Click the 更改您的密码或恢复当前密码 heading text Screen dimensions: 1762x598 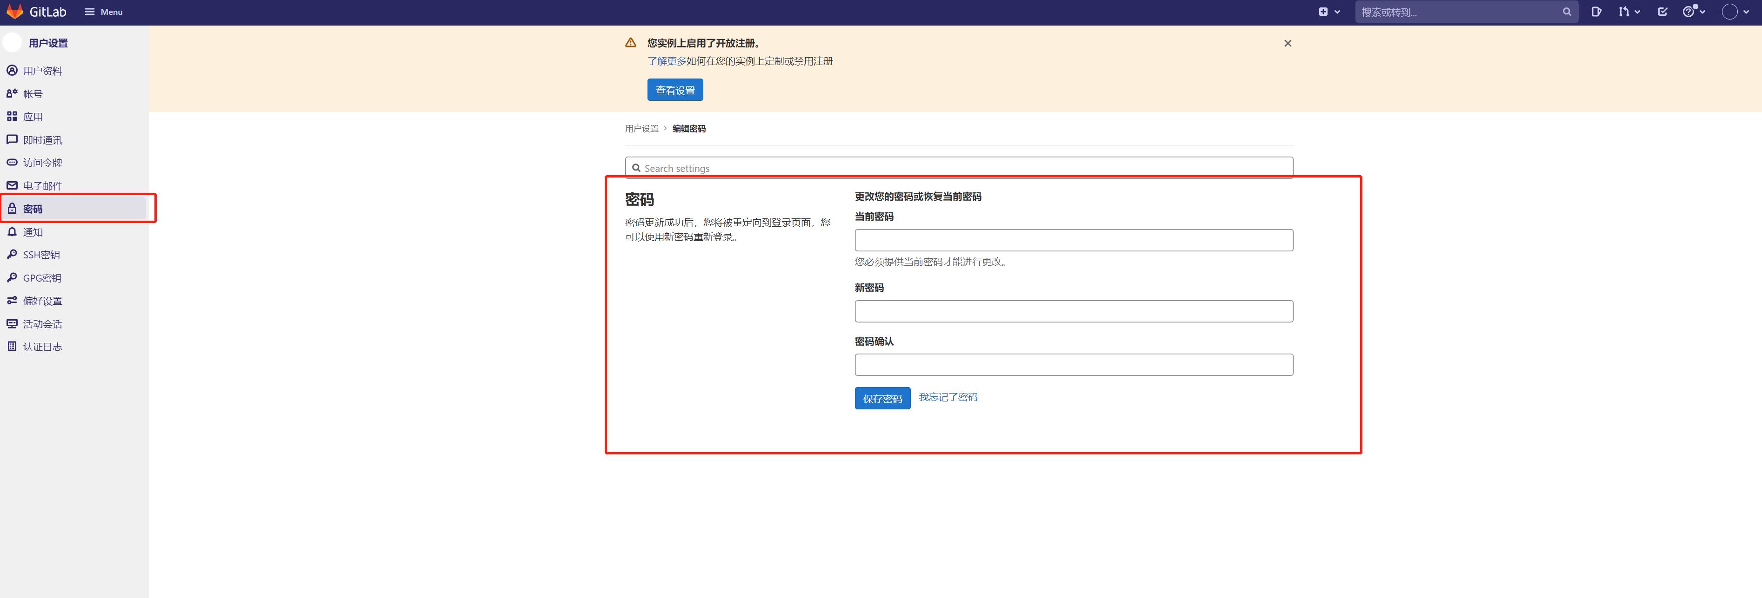pos(918,196)
